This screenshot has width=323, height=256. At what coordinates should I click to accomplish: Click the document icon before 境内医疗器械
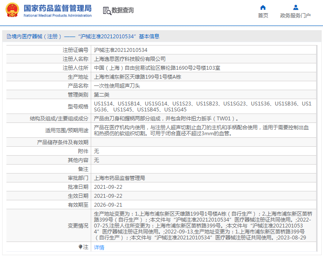(9, 37)
